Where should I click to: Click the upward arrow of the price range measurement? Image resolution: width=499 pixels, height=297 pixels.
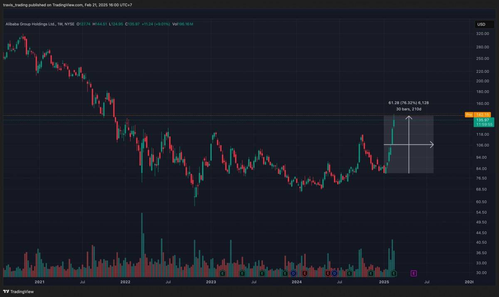409,117
